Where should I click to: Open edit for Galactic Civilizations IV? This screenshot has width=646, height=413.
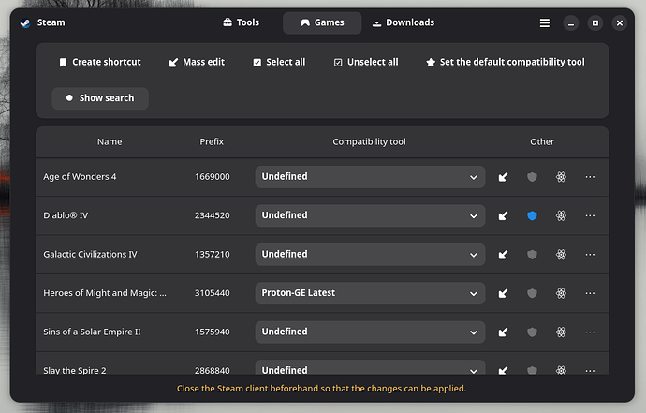click(503, 255)
